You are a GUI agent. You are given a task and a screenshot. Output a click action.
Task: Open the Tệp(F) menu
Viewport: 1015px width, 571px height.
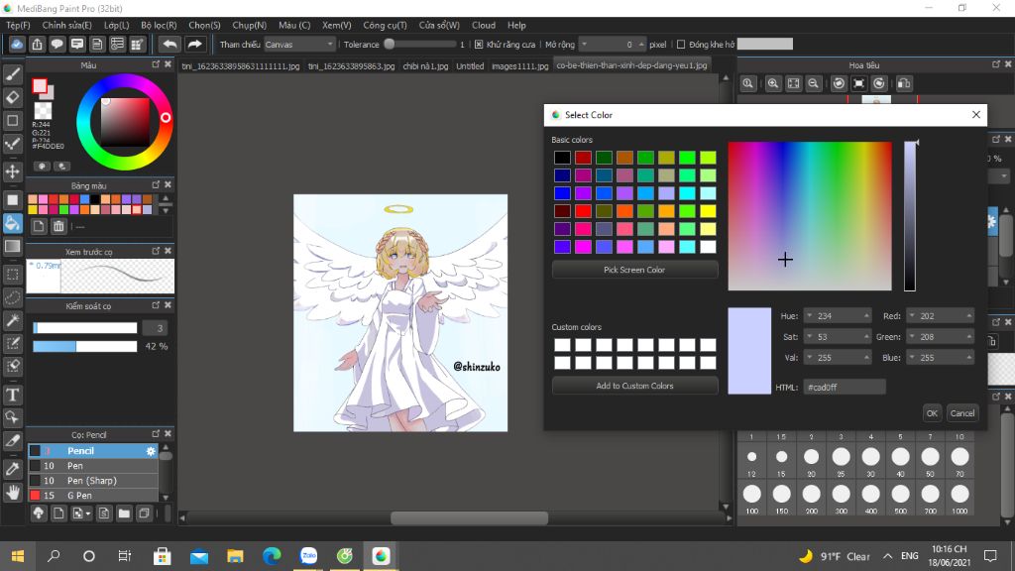click(x=18, y=25)
